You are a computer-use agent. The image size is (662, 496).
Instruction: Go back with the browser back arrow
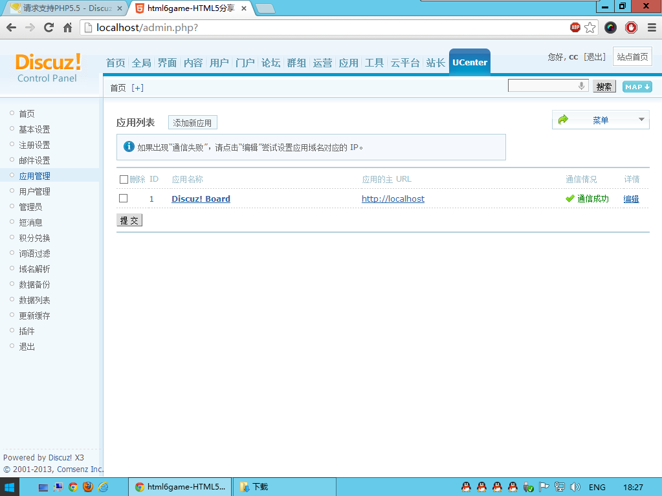pos(12,28)
